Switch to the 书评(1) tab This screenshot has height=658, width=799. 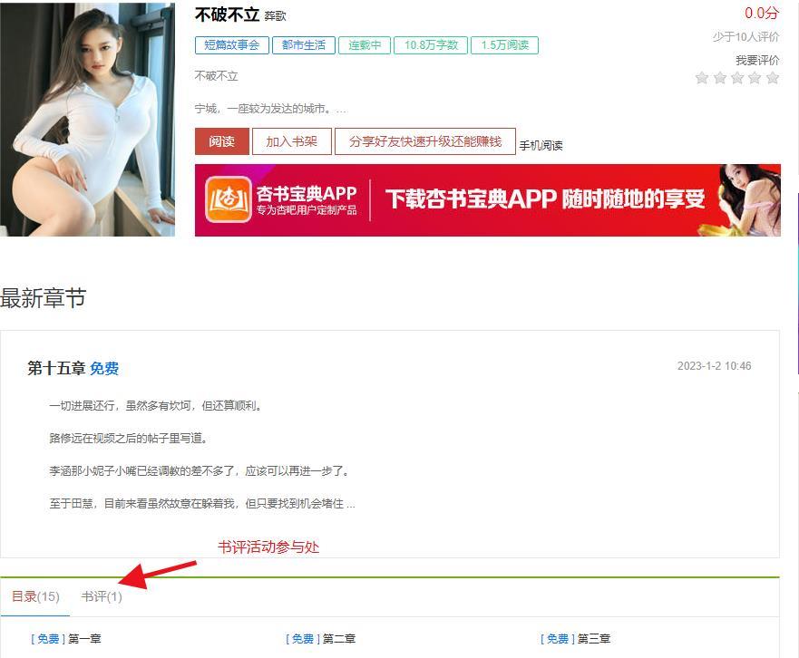[102, 596]
